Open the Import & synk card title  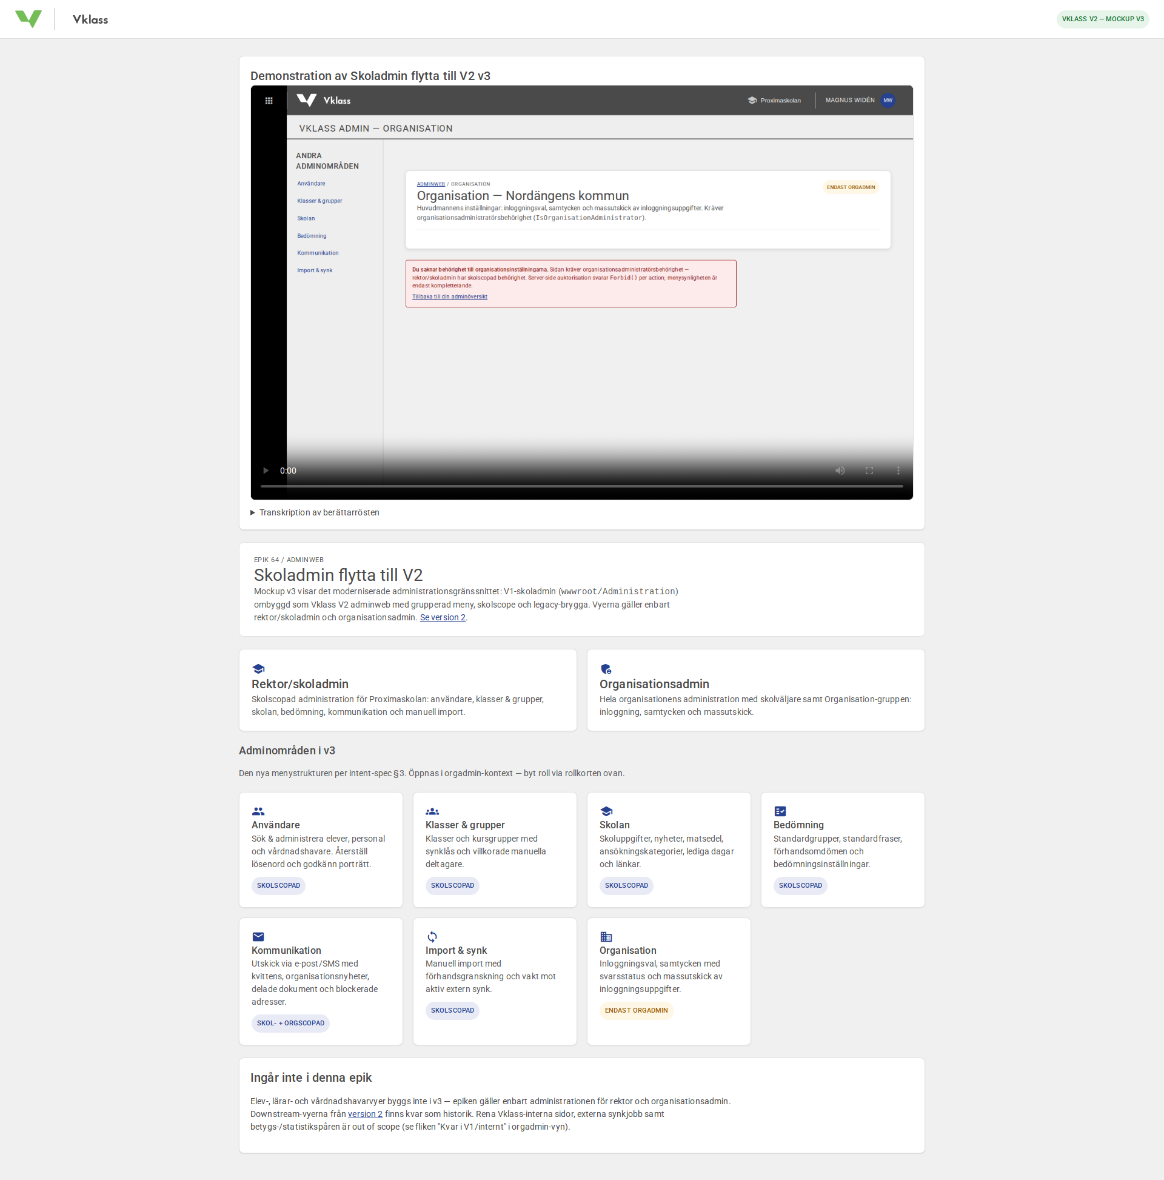click(x=456, y=950)
